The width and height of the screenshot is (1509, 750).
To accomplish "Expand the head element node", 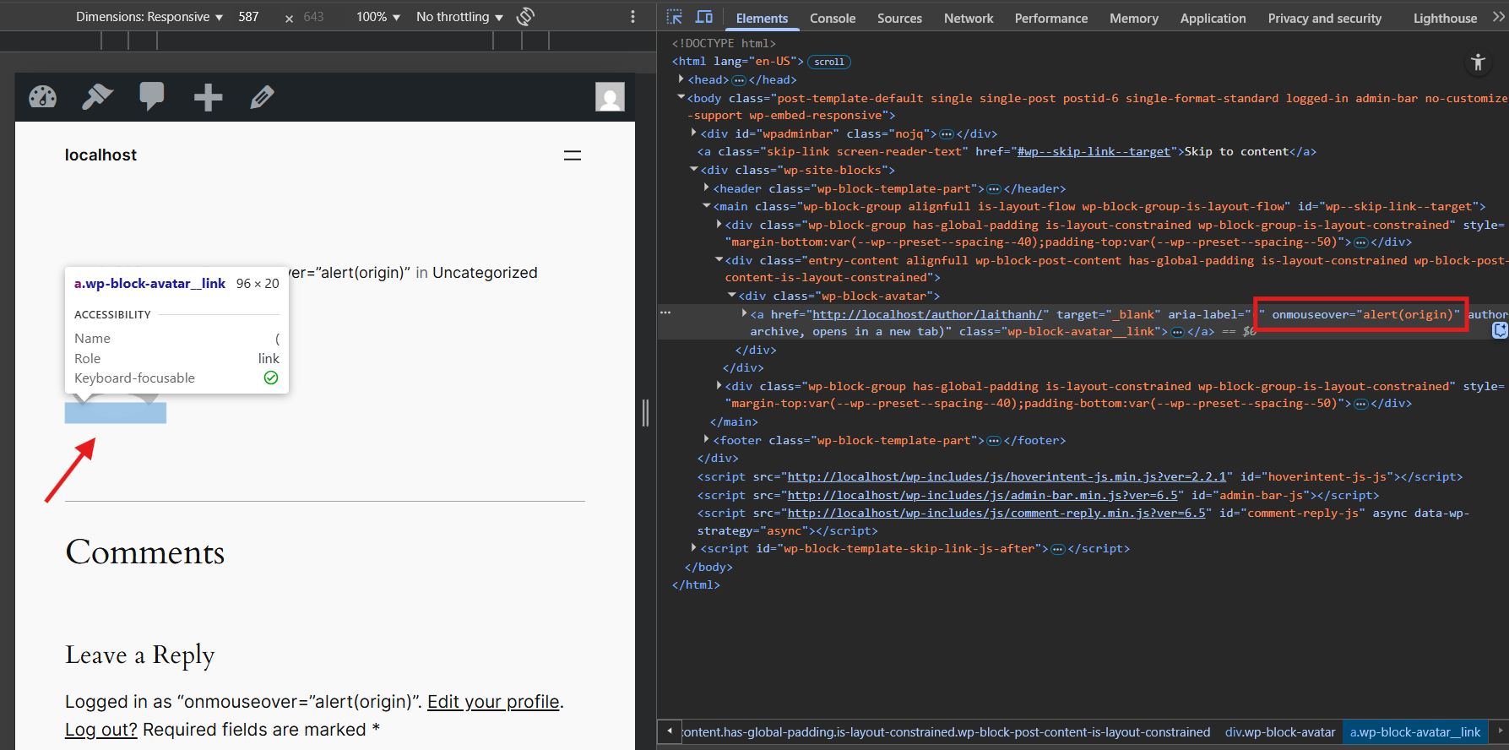I will (681, 79).
